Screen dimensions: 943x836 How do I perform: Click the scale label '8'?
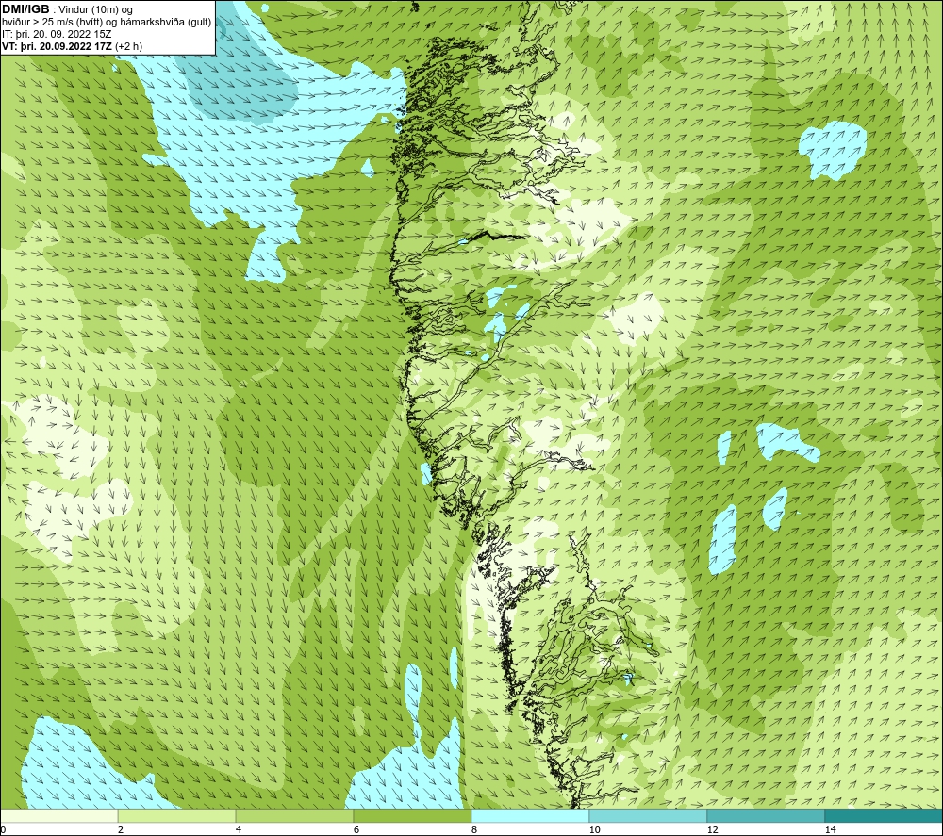[x=474, y=829]
